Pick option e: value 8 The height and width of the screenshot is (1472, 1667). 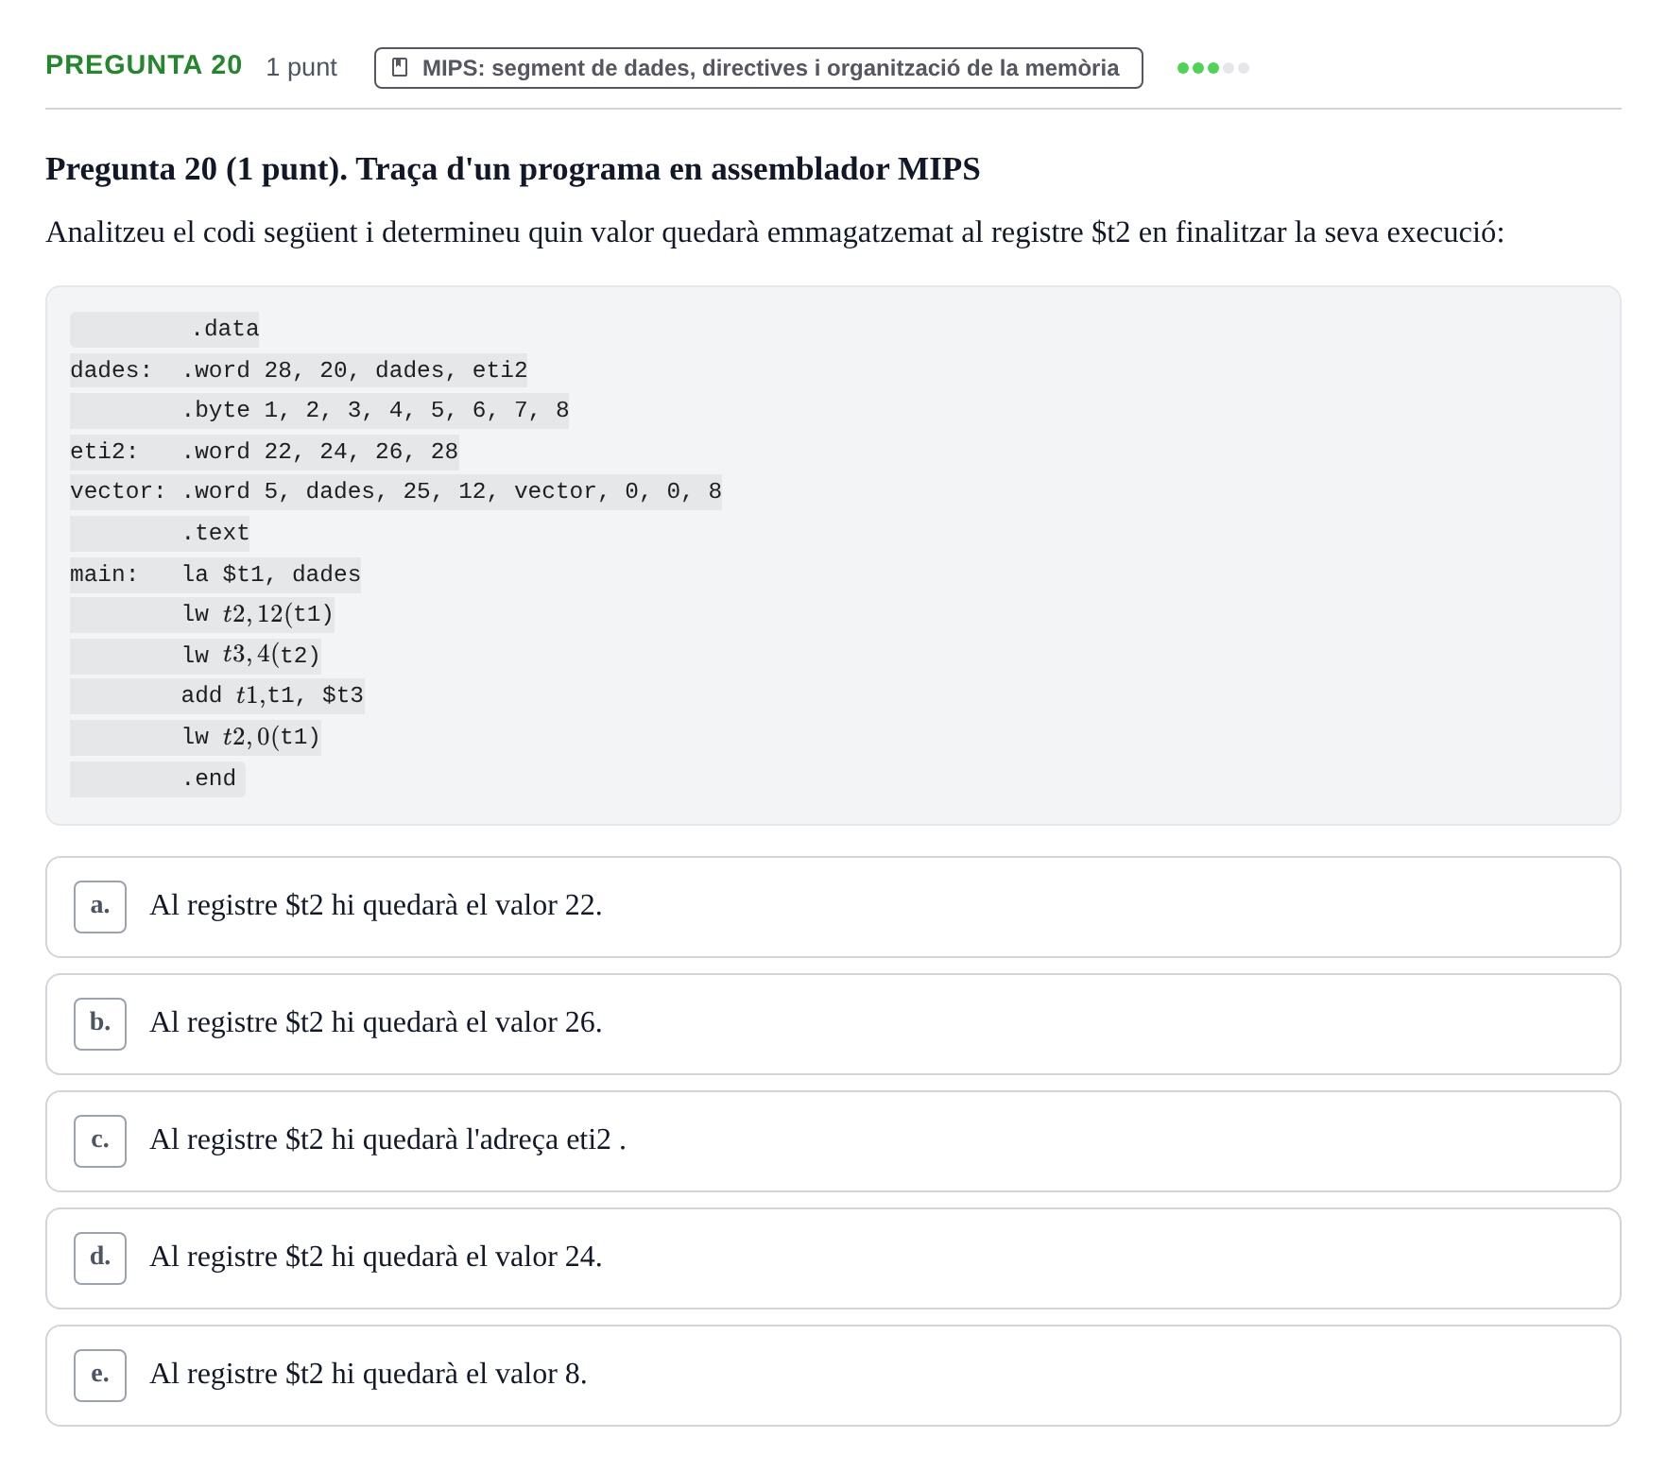click(x=833, y=1376)
